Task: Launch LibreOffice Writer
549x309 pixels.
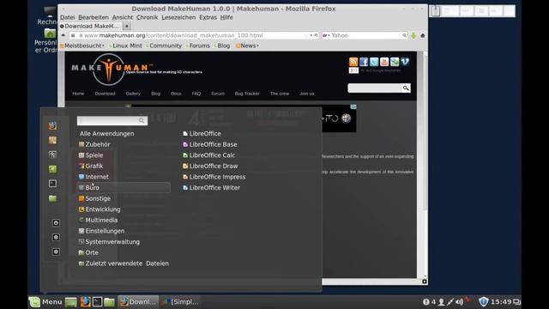Action: [211, 188]
